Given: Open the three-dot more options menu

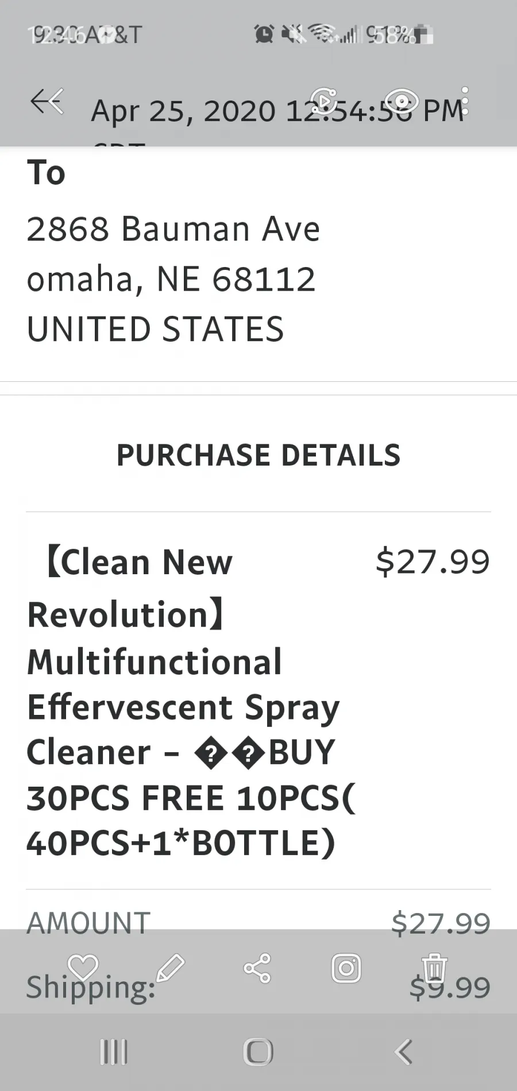Looking at the screenshot, I should pyautogui.click(x=465, y=101).
